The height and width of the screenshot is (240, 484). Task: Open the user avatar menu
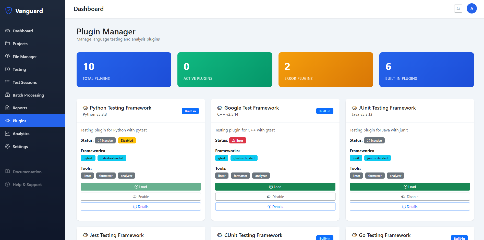click(x=471, y=9)
